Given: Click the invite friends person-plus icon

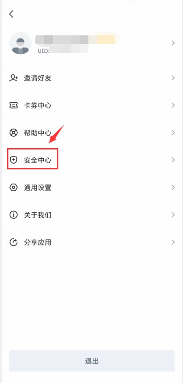Looking at the screenshot, I should tap(13, 78).
